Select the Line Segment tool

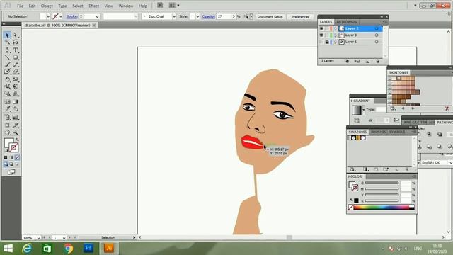point(7,57)
